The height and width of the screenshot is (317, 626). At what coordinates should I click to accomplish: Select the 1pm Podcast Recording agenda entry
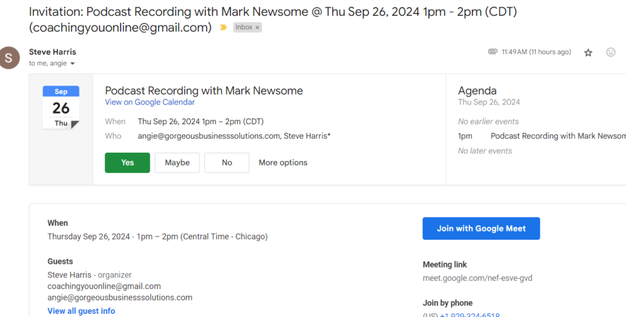pyautogui.click(x=556, y=136)
